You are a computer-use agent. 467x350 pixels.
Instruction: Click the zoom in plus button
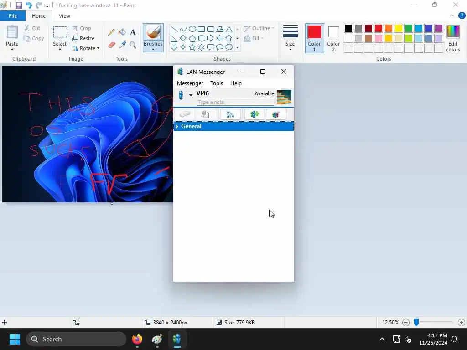point(462,322)
